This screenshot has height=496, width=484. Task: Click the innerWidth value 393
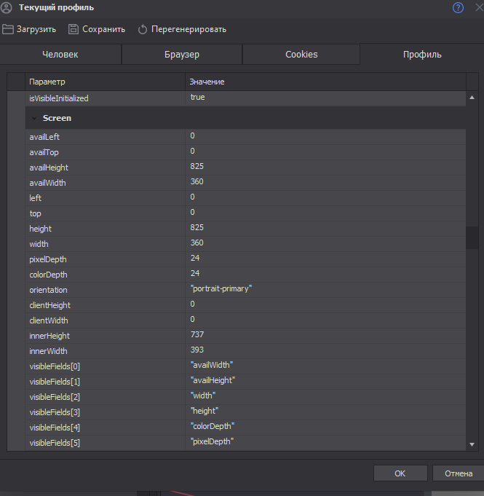pyautogui.click(x=197, y=350)
